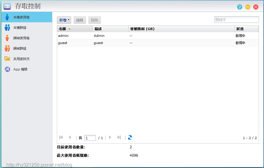Image resolution: width=264 pixels, height=168 pixels.
Task: Click the 狀態 column header
Action: pyautogui.click(x=246, y=29)
